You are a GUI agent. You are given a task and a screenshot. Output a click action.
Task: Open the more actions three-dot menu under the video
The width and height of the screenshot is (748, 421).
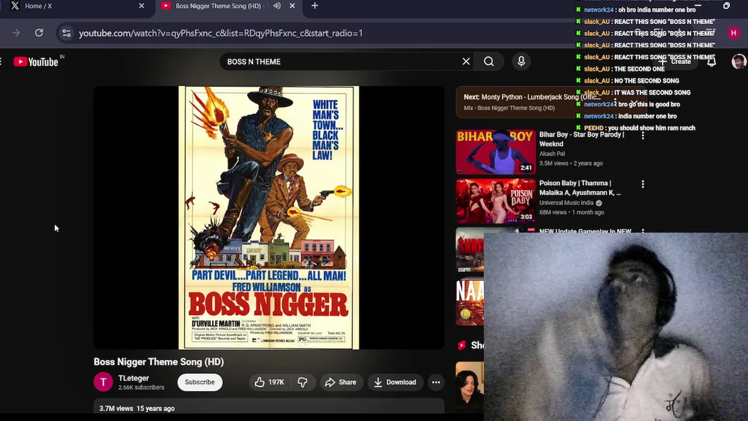[x=436, y=382]
